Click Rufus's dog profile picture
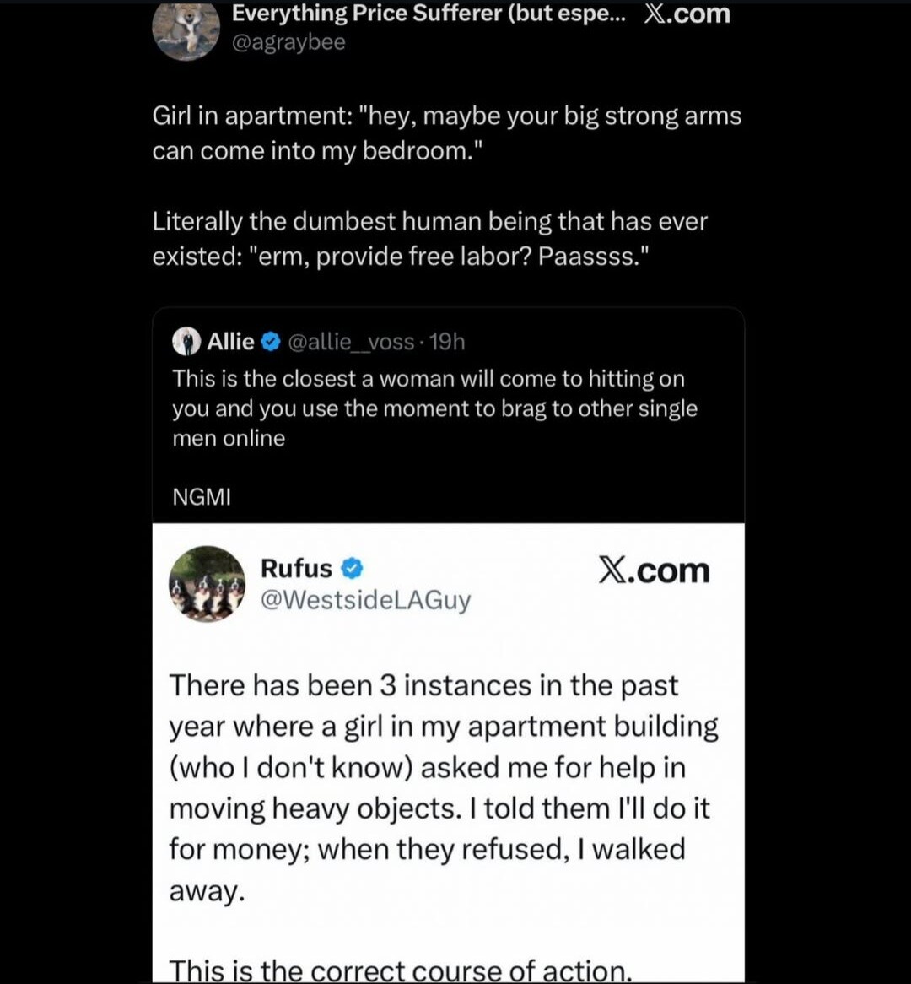 point(207,584)
